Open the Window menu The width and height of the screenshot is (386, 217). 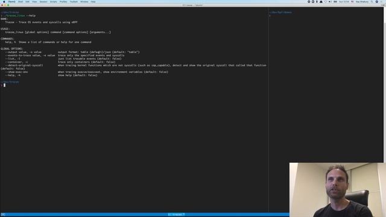[84, 1]
